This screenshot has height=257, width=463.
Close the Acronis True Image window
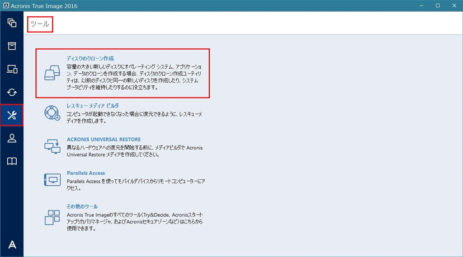click(x=454, y=5)
